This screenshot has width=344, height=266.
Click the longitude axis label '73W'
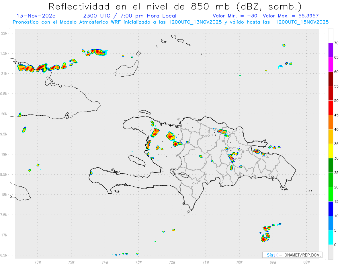pyautogui.click(x=138, y=262)
